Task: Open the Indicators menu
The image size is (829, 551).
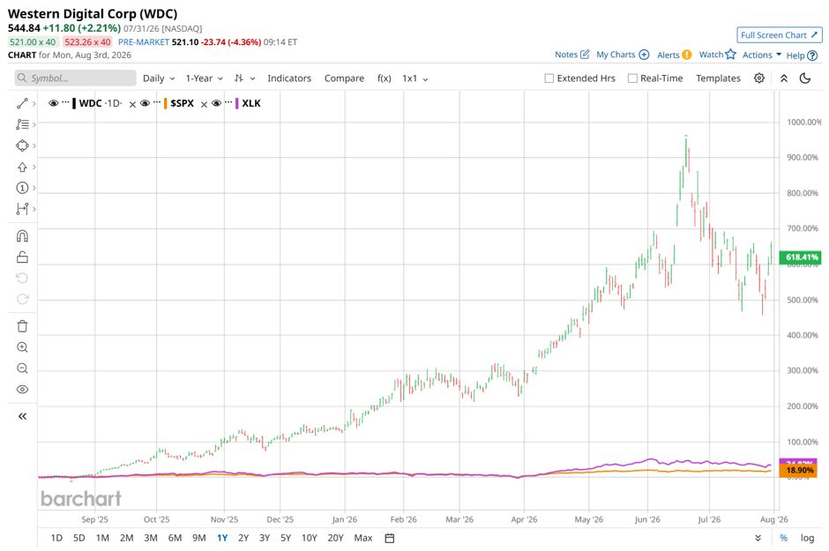Action: click(289, 78)
